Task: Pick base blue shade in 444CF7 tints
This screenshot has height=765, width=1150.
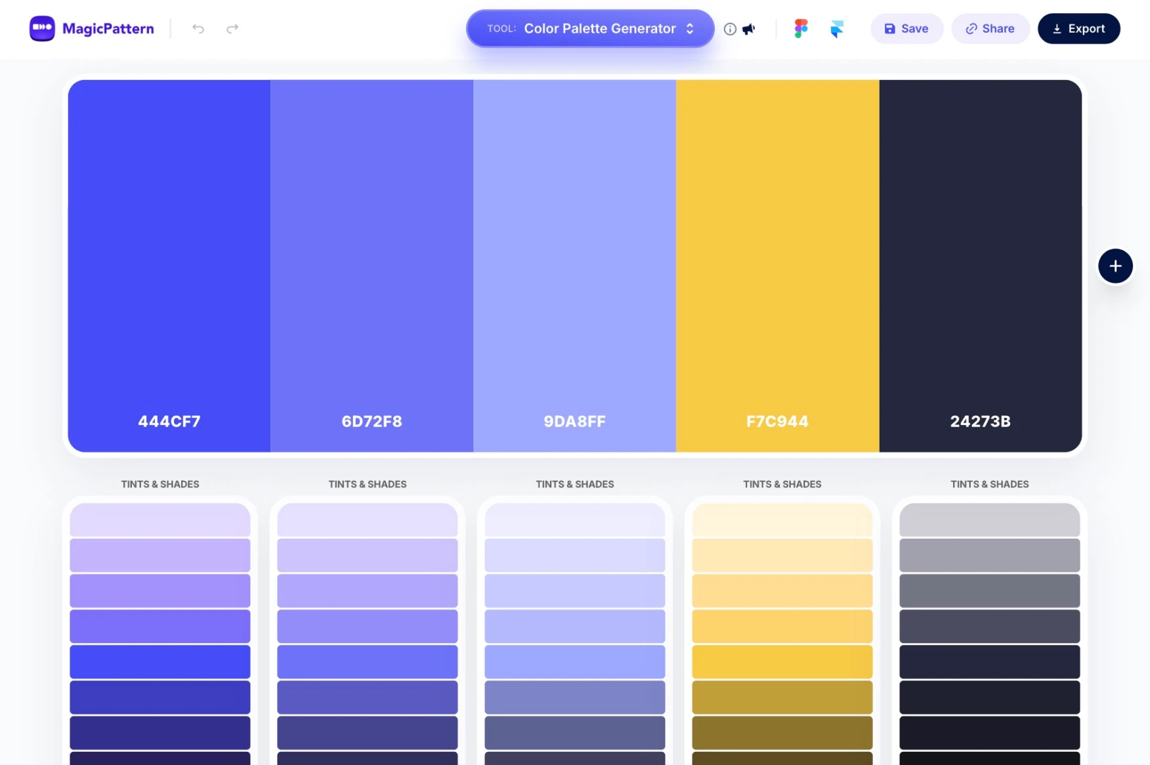Action: click(160, 661)
